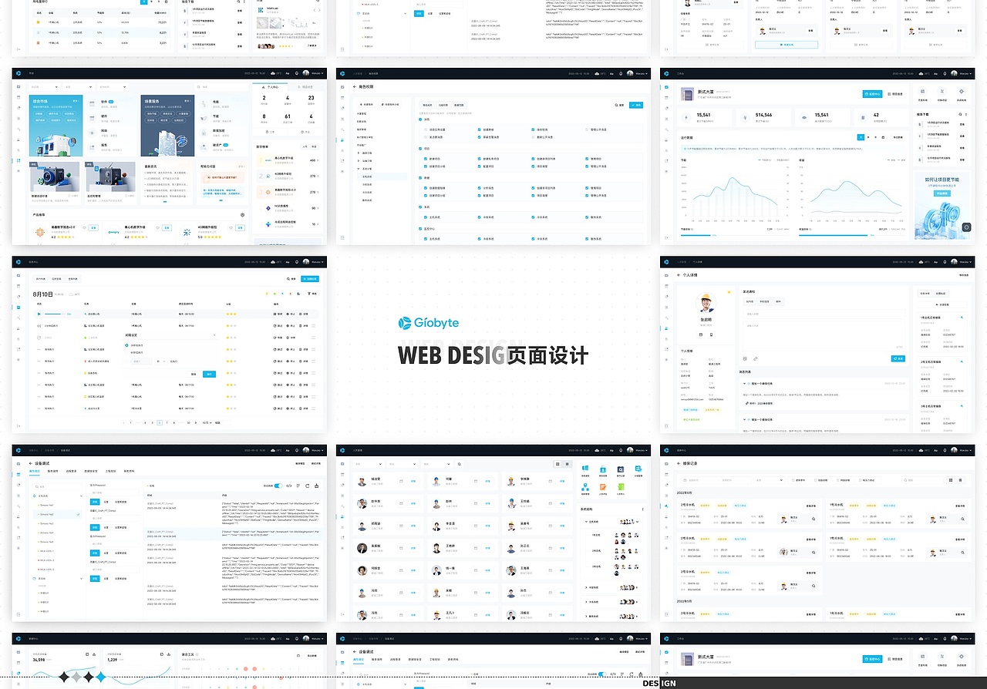The height and width of the screenshot is (689, 987).
Task: Go back with the arrow beside 角色权限
Action: click(354, 87)
